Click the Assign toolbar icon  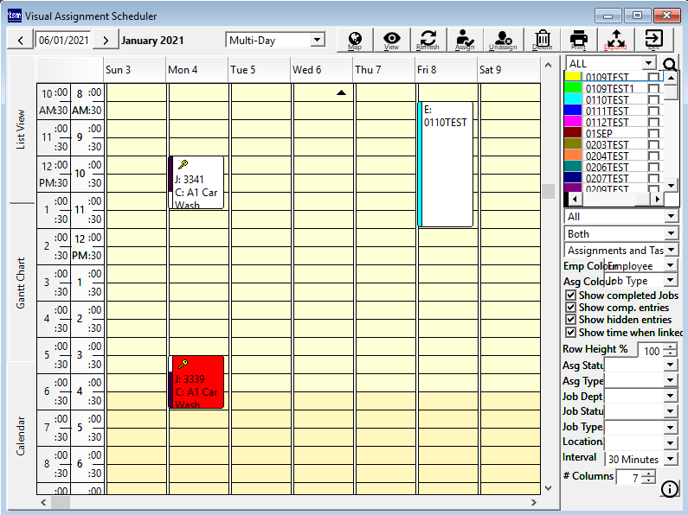point(465,40)
